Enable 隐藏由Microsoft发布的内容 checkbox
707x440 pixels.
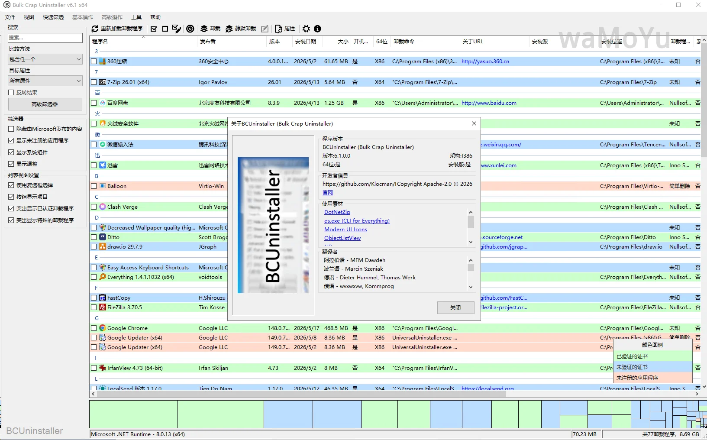11,129
